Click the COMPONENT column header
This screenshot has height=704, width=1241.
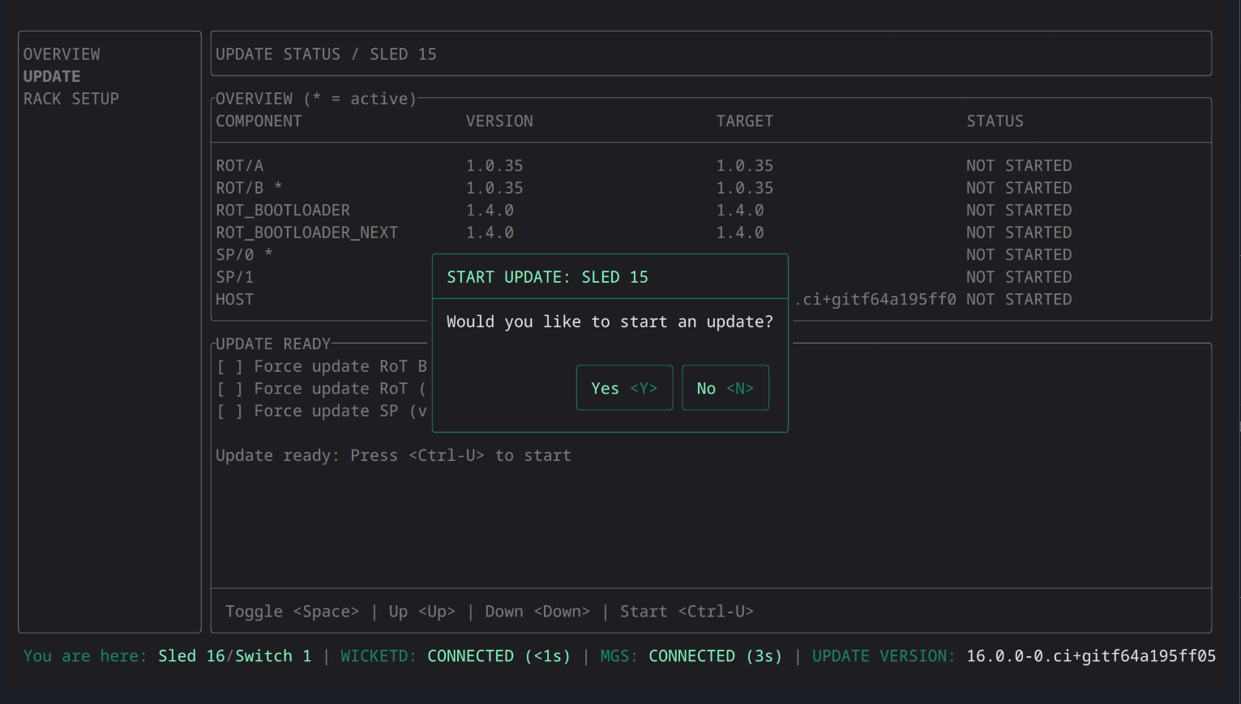[259, 121]
